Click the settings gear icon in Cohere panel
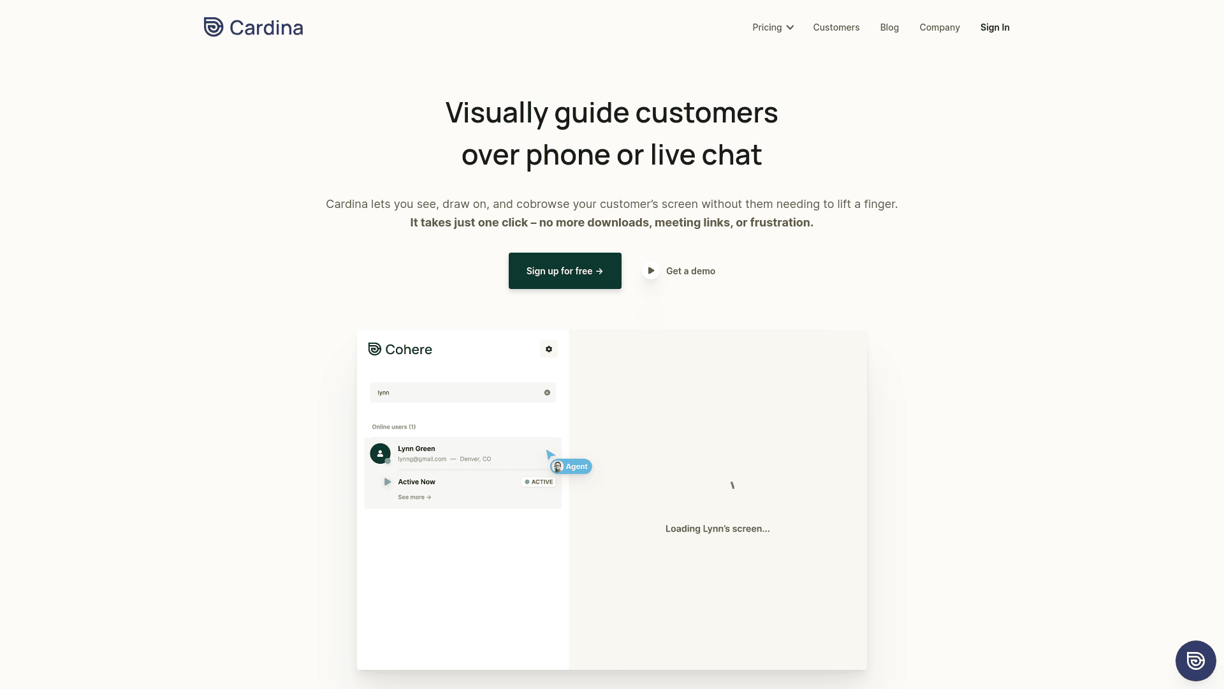1224x689 pixels. click(x=548, y=349)
